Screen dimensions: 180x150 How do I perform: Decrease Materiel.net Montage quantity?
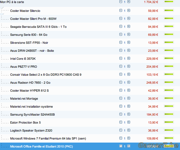[121, 98]
